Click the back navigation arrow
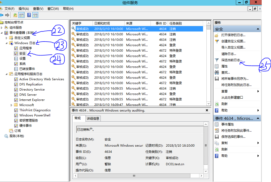This screenshot has height=182, width=271. (x=2, y=15)
